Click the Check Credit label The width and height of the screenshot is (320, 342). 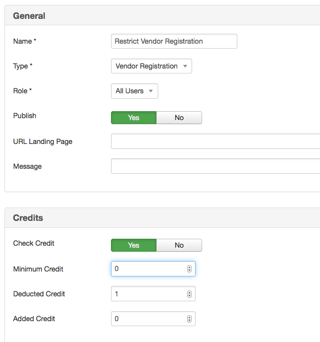pos(34,243)
